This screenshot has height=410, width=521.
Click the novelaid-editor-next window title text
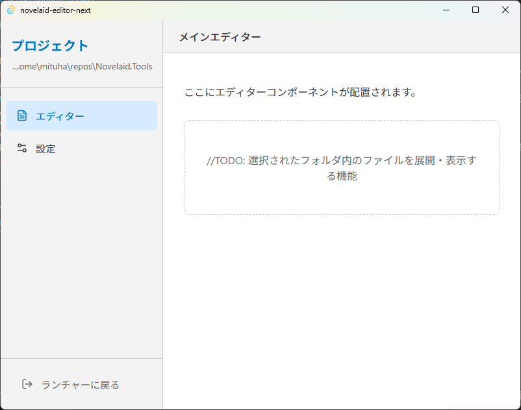55,10
